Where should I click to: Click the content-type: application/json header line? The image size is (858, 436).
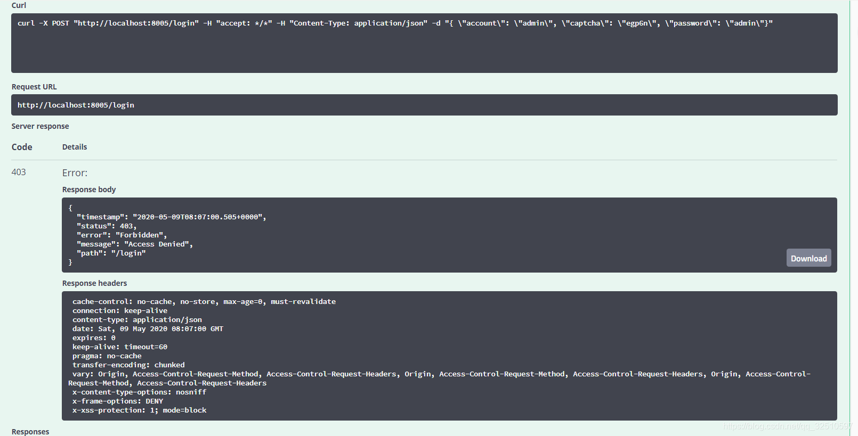[137, 320]
